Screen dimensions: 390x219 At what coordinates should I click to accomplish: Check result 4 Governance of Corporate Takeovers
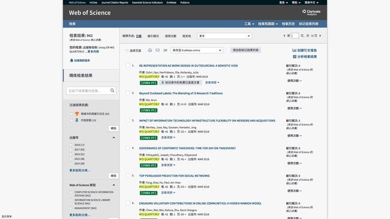tap(128, 148)
